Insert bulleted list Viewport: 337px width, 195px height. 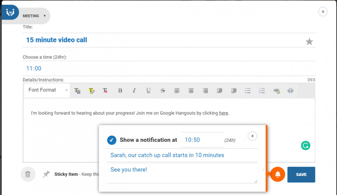coord(248,90)
